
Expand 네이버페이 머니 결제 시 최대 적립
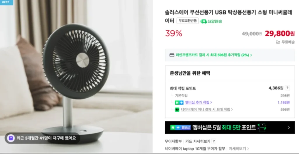click(207, 109)
